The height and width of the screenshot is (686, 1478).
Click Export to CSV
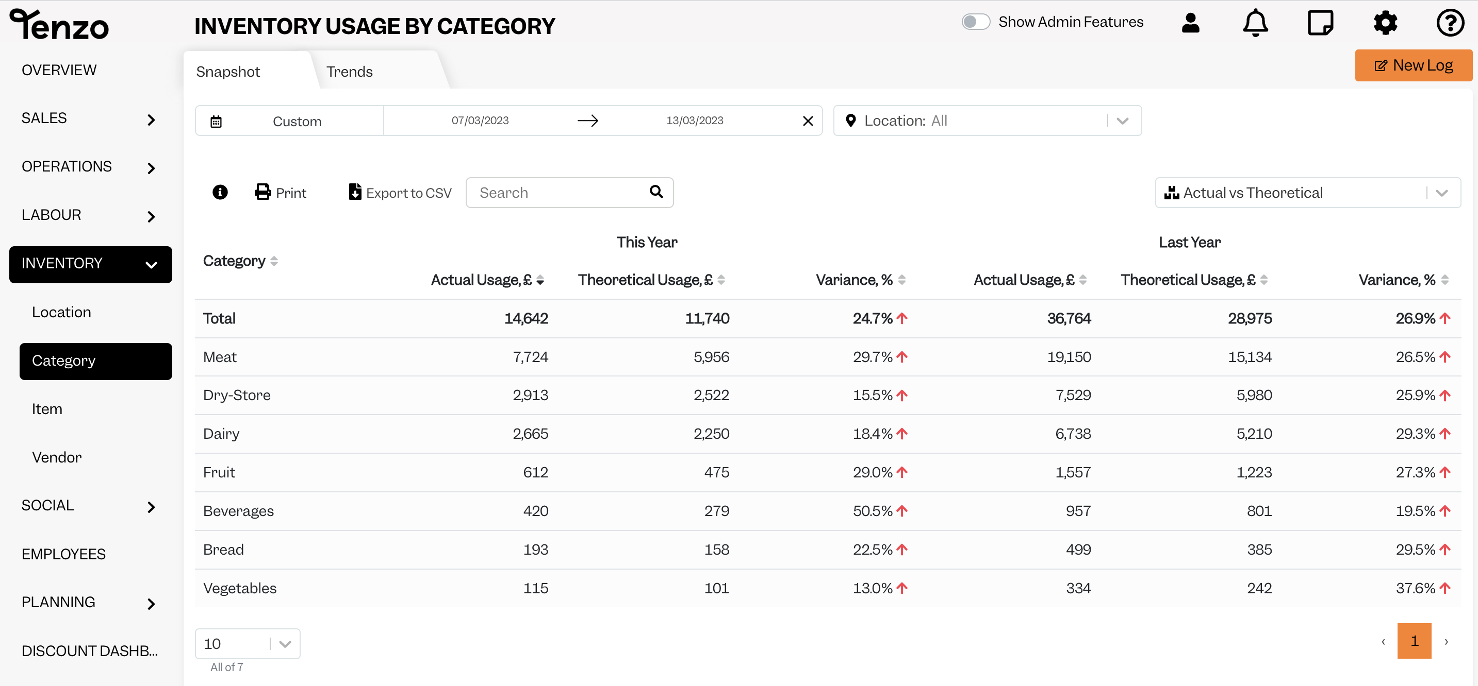point(400,193)
